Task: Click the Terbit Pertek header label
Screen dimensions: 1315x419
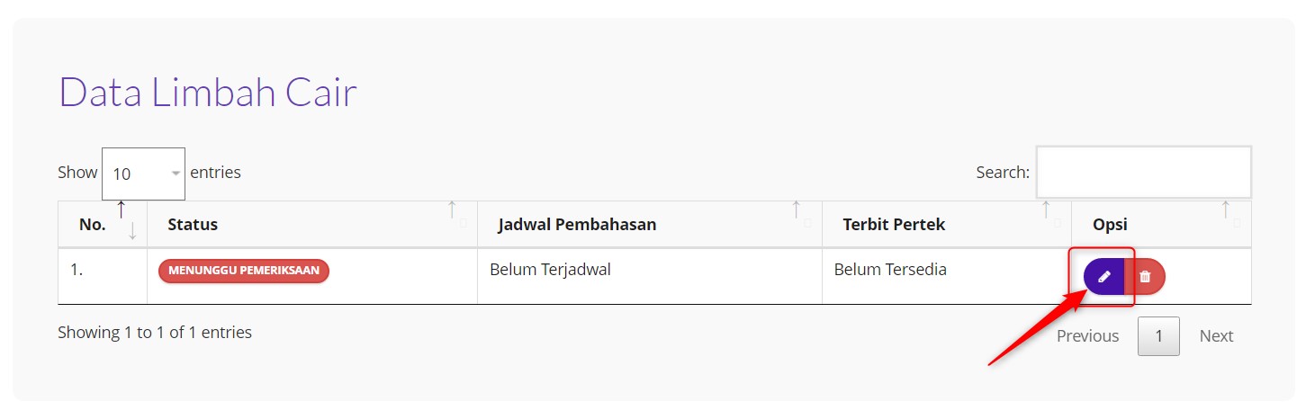Action: pos(894,225)
